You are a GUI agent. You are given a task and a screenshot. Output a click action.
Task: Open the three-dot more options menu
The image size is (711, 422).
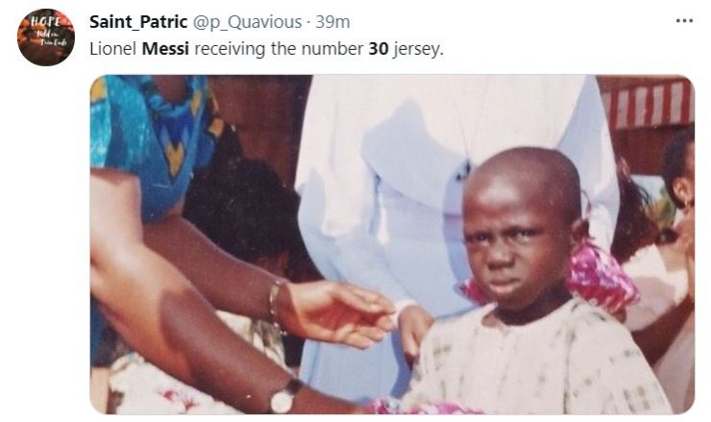pyautogui.click(x=684, y=21)
